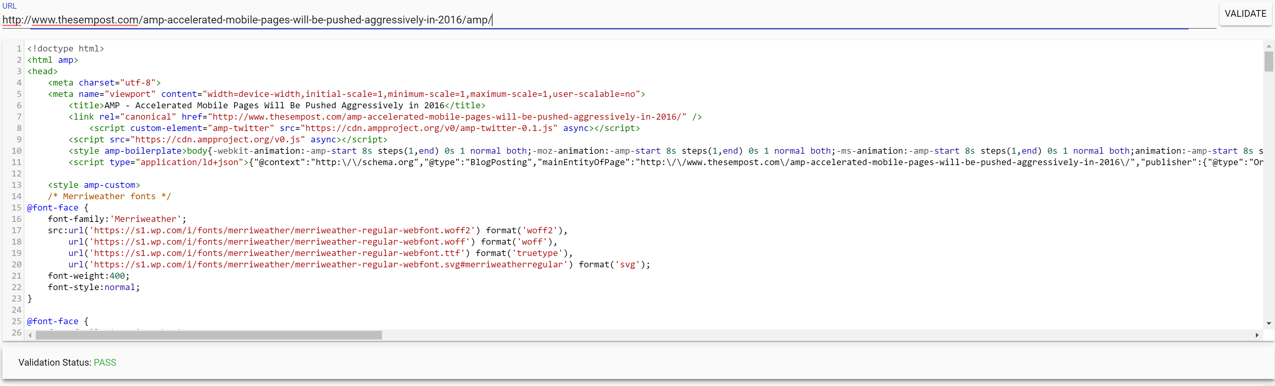Viewport: 1275px width, 386px height.
Task: Click the Merriweather fonts comment line
Action: pos(109,196)
